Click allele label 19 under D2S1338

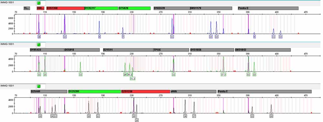[137, 120]
